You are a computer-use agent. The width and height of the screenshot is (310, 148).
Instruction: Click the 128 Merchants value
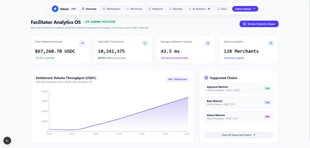[x=241, y=51]
